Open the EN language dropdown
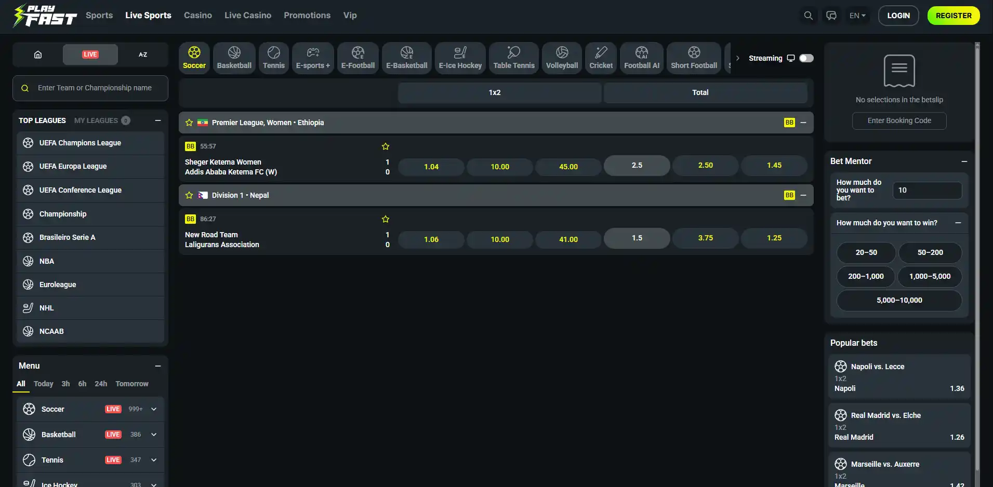The image size is (993, 487). (x=857, y=16)
